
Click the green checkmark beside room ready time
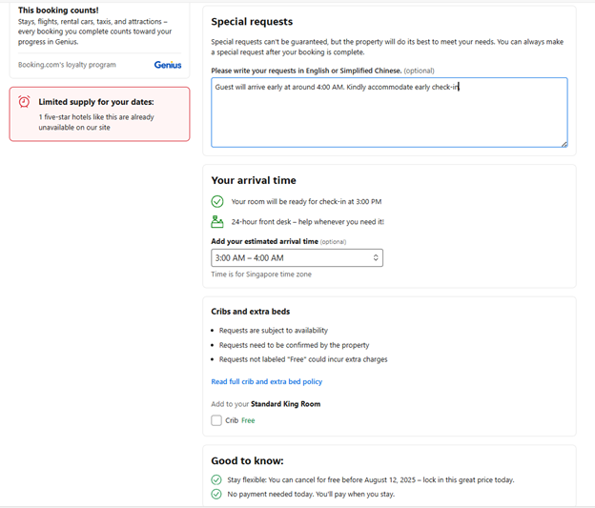(217, 201)
